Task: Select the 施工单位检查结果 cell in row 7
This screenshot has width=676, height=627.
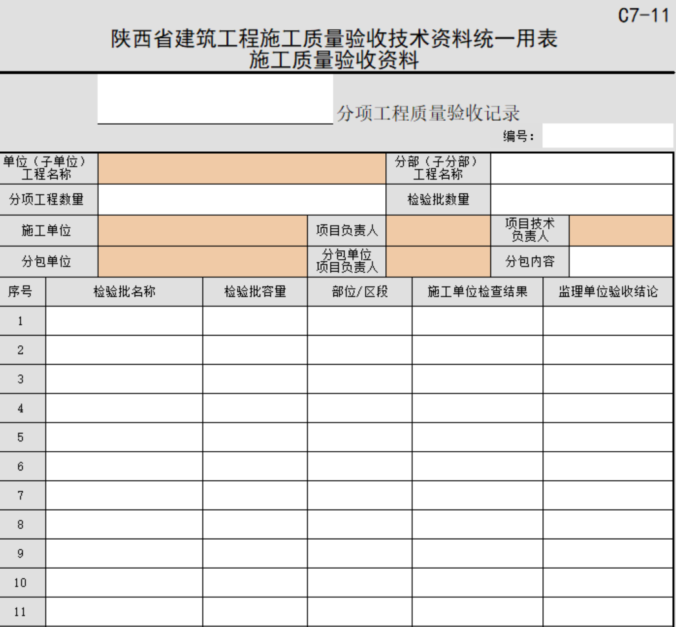Action: coord(477,495)
